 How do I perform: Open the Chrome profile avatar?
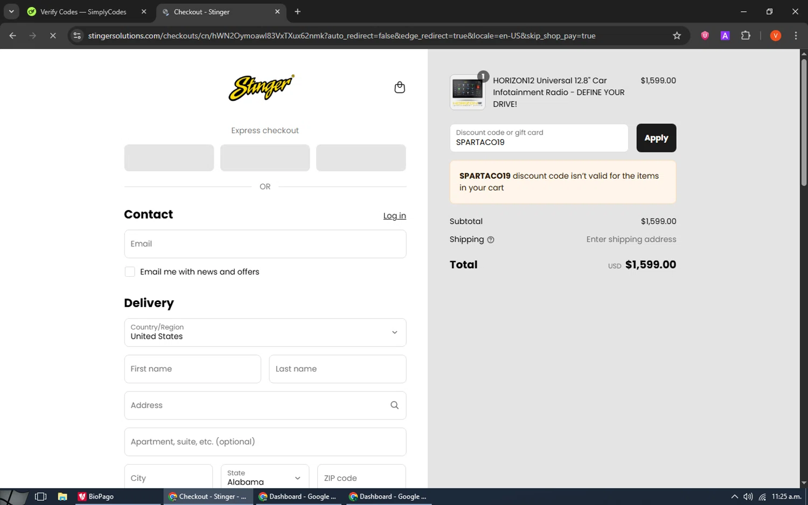coord(775,36)
